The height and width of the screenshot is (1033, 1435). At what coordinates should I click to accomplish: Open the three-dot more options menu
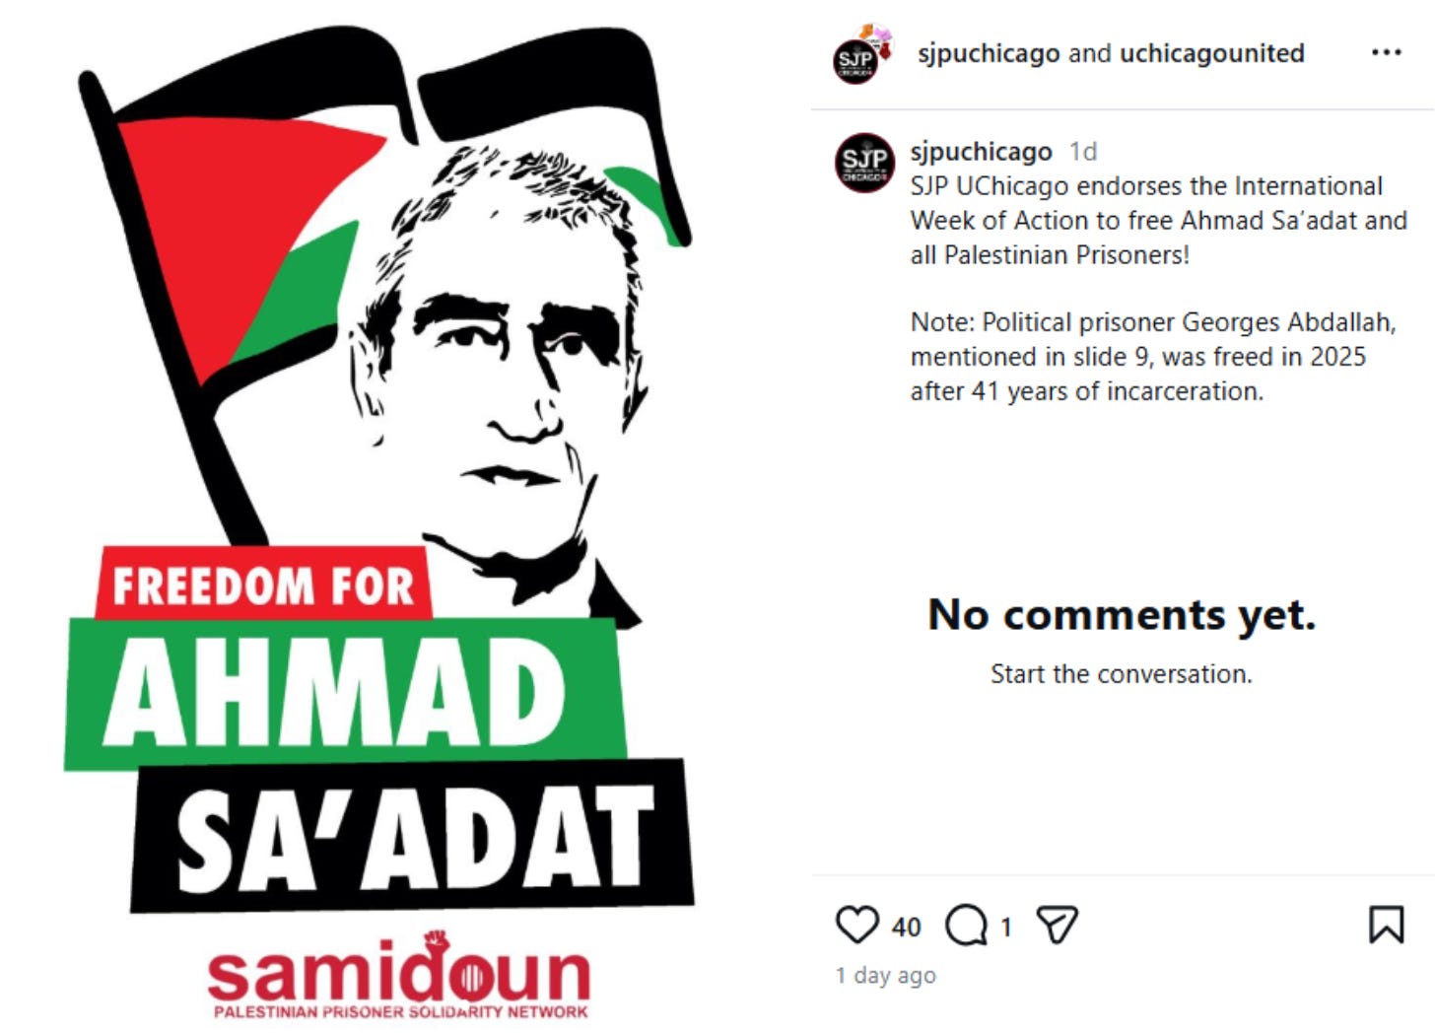click(1386, 52)
